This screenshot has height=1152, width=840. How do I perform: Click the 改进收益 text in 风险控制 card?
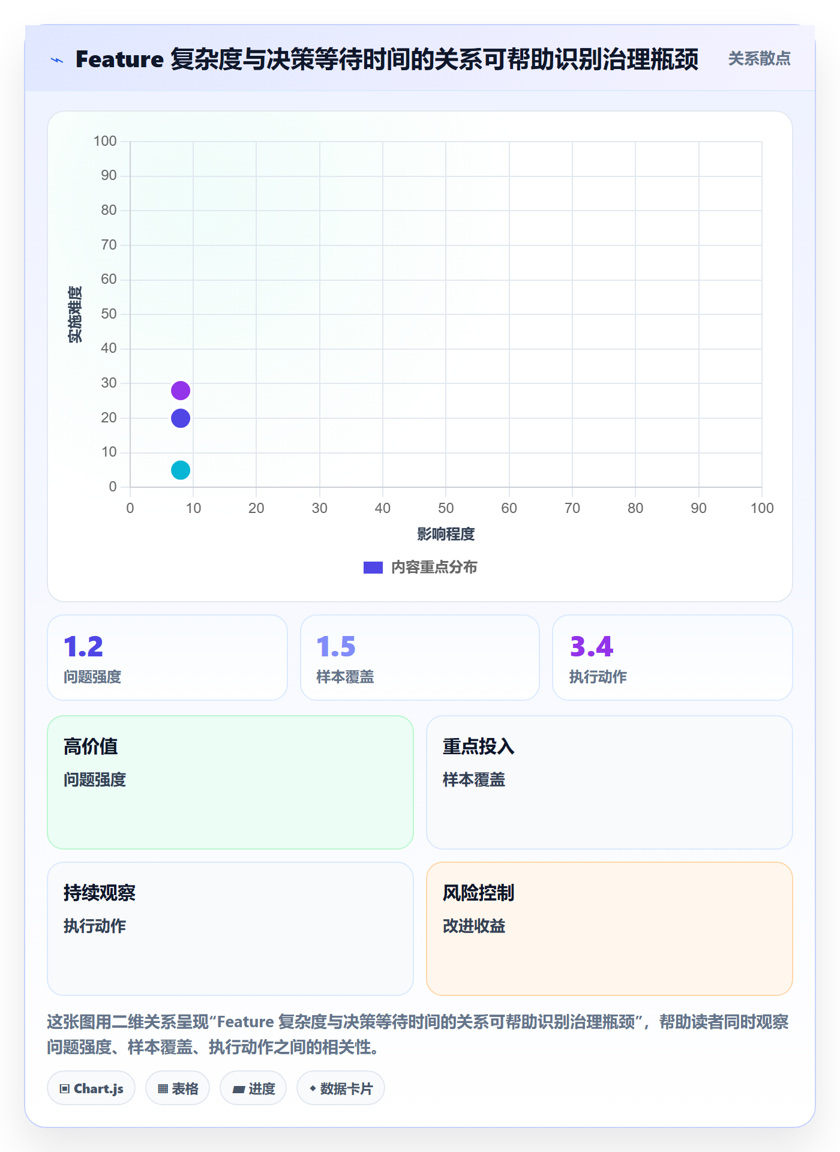(474, 926)
